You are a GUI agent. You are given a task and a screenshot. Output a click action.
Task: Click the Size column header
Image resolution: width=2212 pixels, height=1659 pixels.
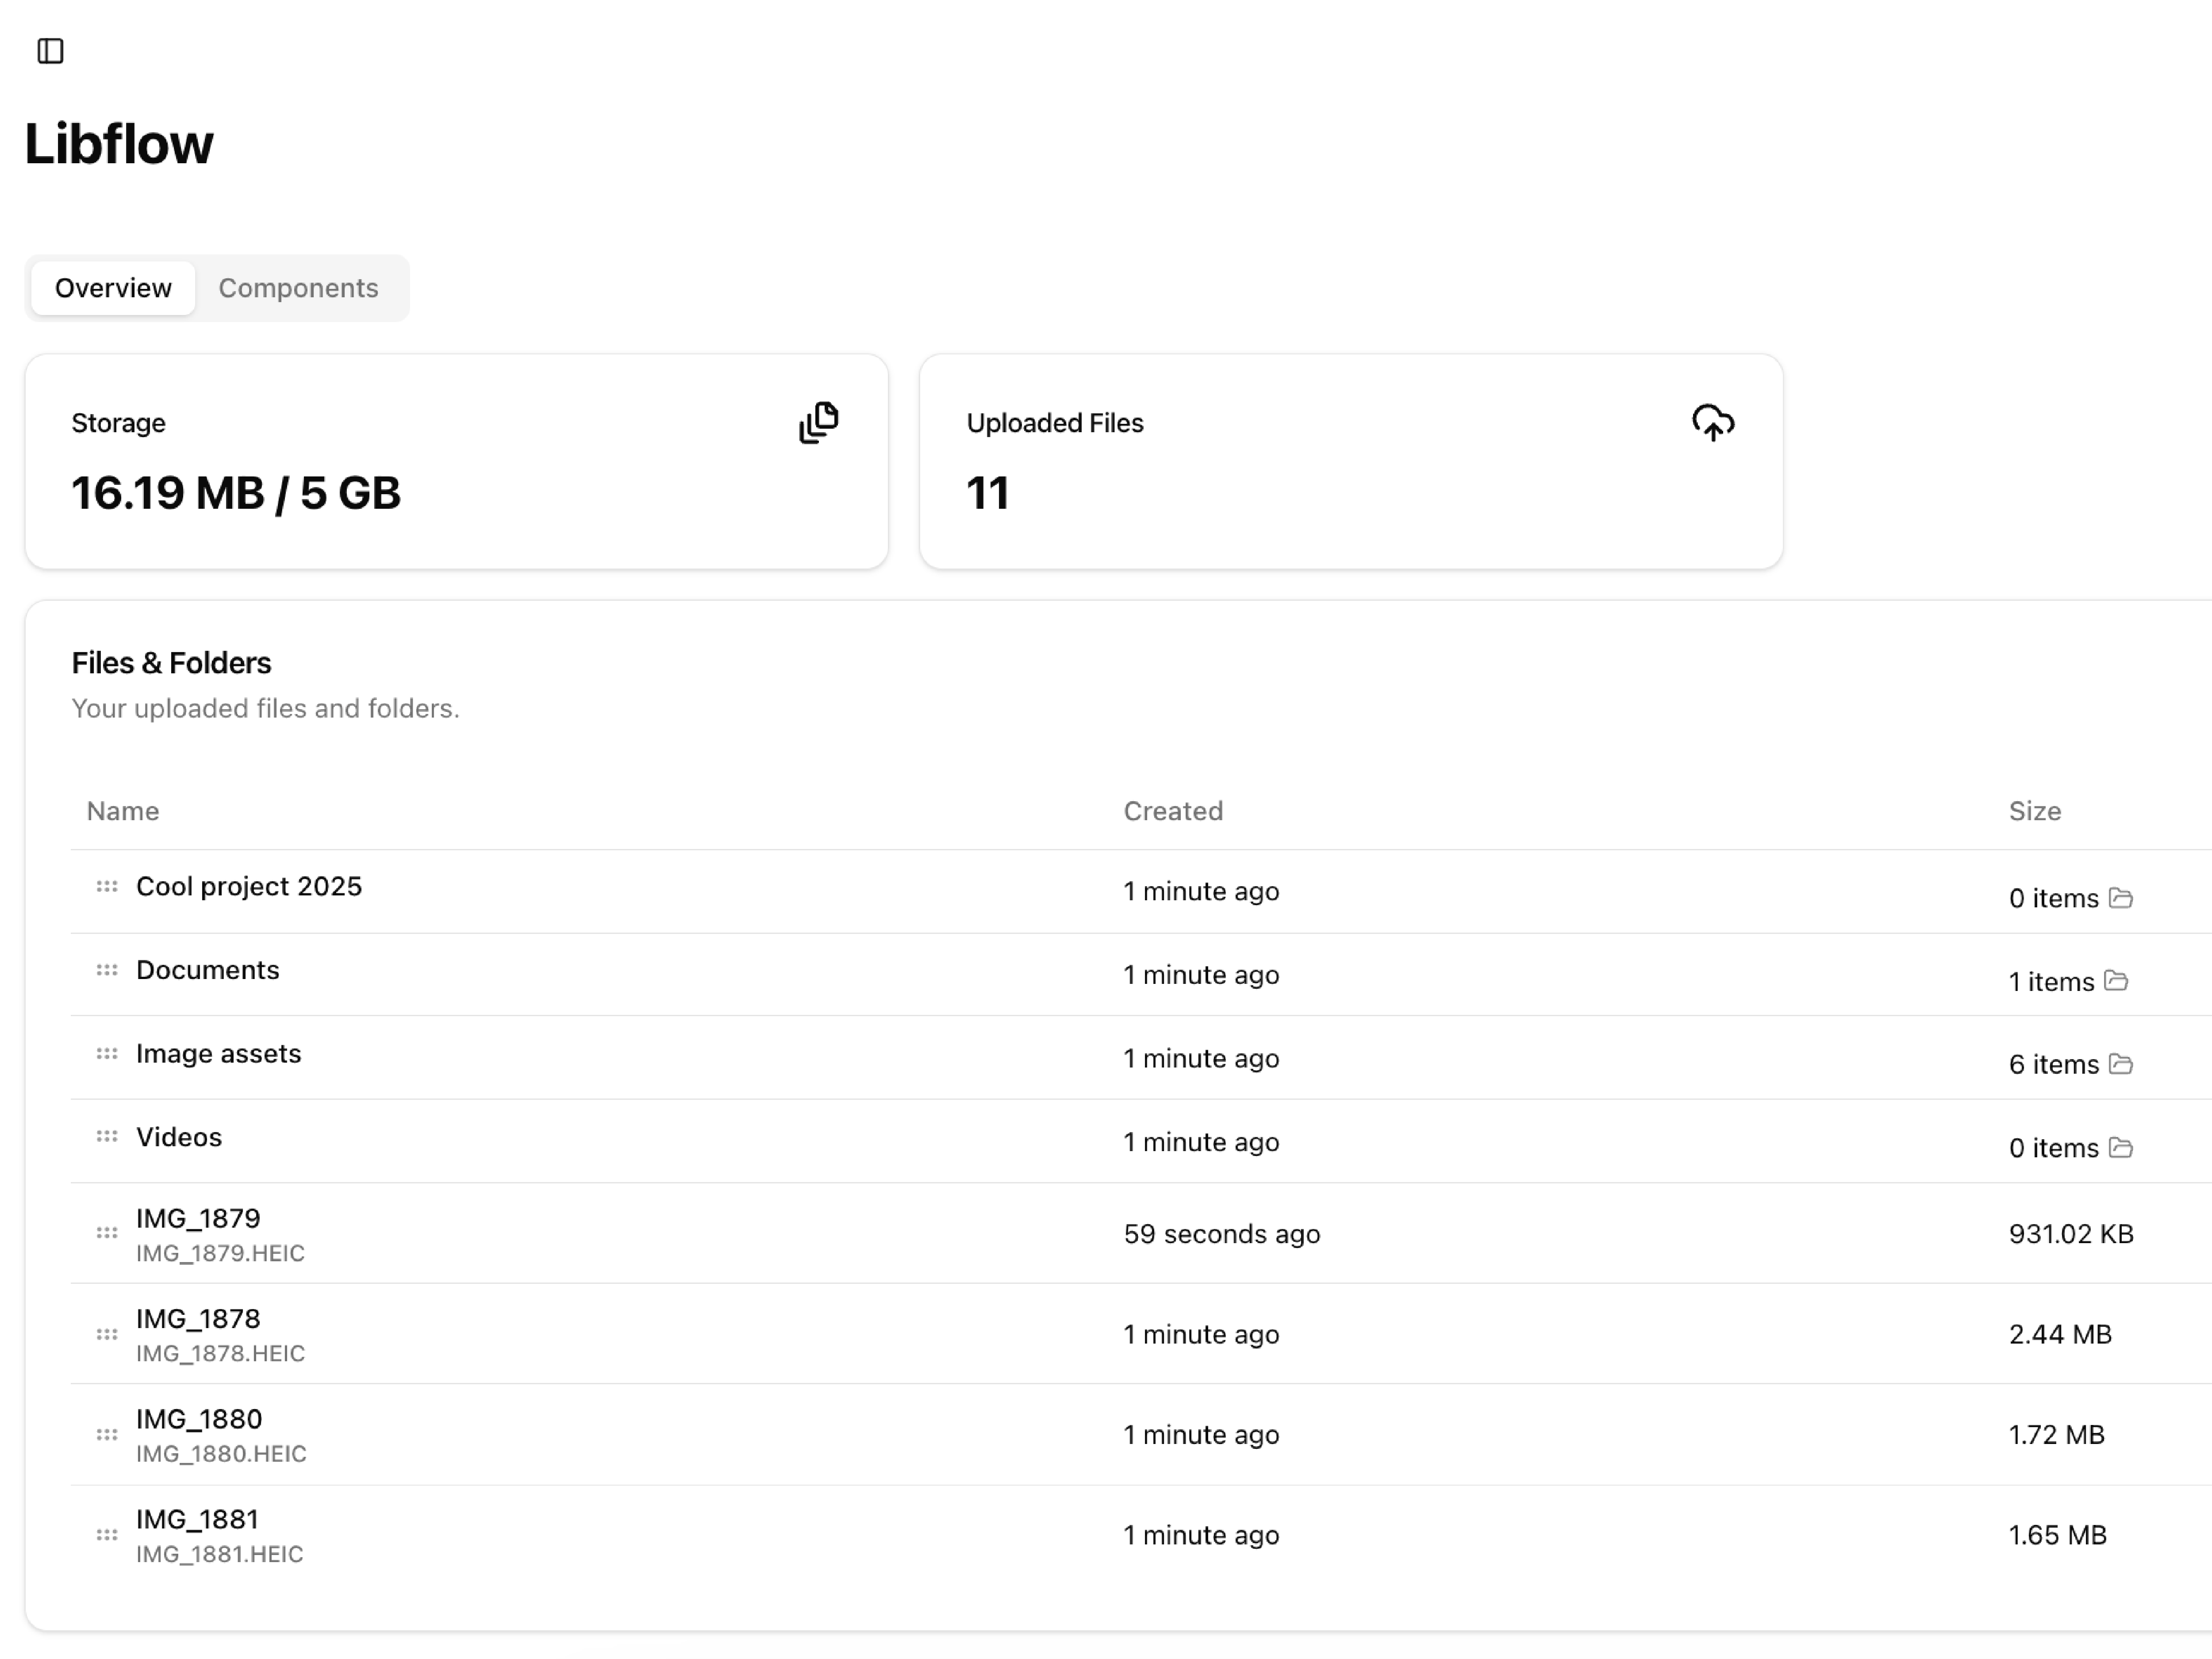(2035, 811)
